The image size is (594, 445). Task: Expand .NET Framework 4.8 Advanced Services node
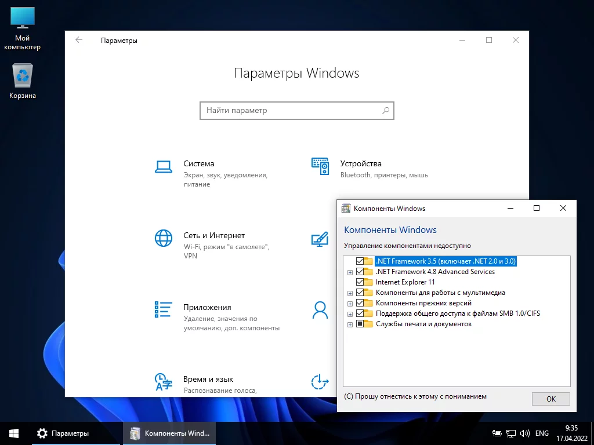coord(350,272)
